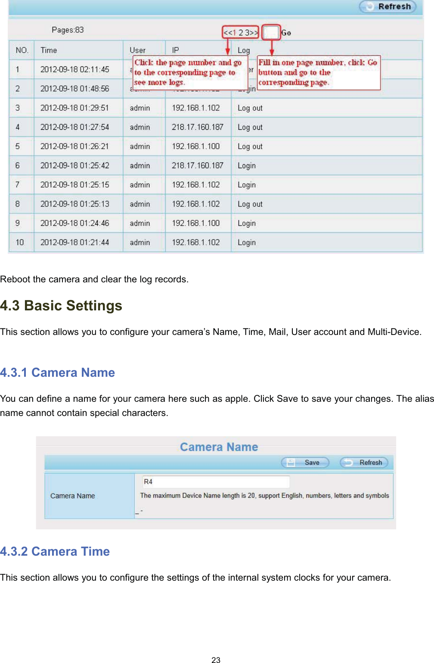
Task: Click the Save button in Camera Name panel
Action: pos(305,463)
